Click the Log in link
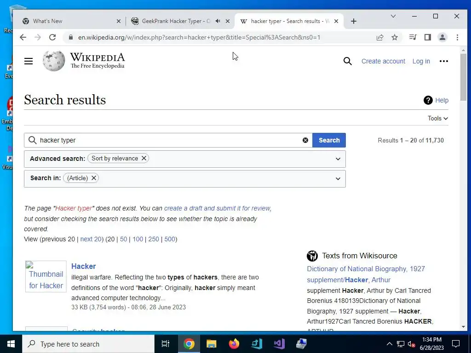 pos(421,61)
